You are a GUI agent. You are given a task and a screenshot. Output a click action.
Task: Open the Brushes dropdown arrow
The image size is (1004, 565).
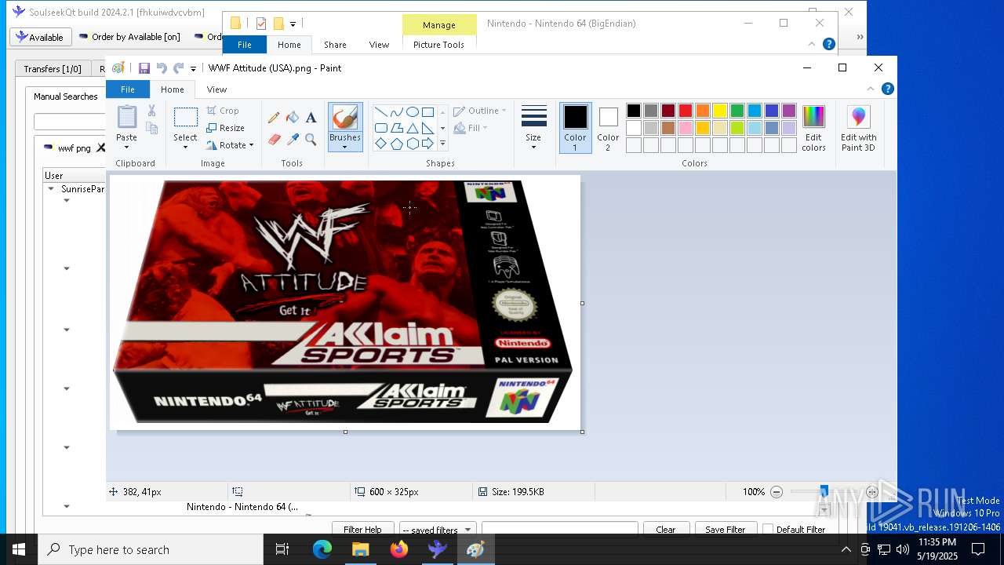345,148
